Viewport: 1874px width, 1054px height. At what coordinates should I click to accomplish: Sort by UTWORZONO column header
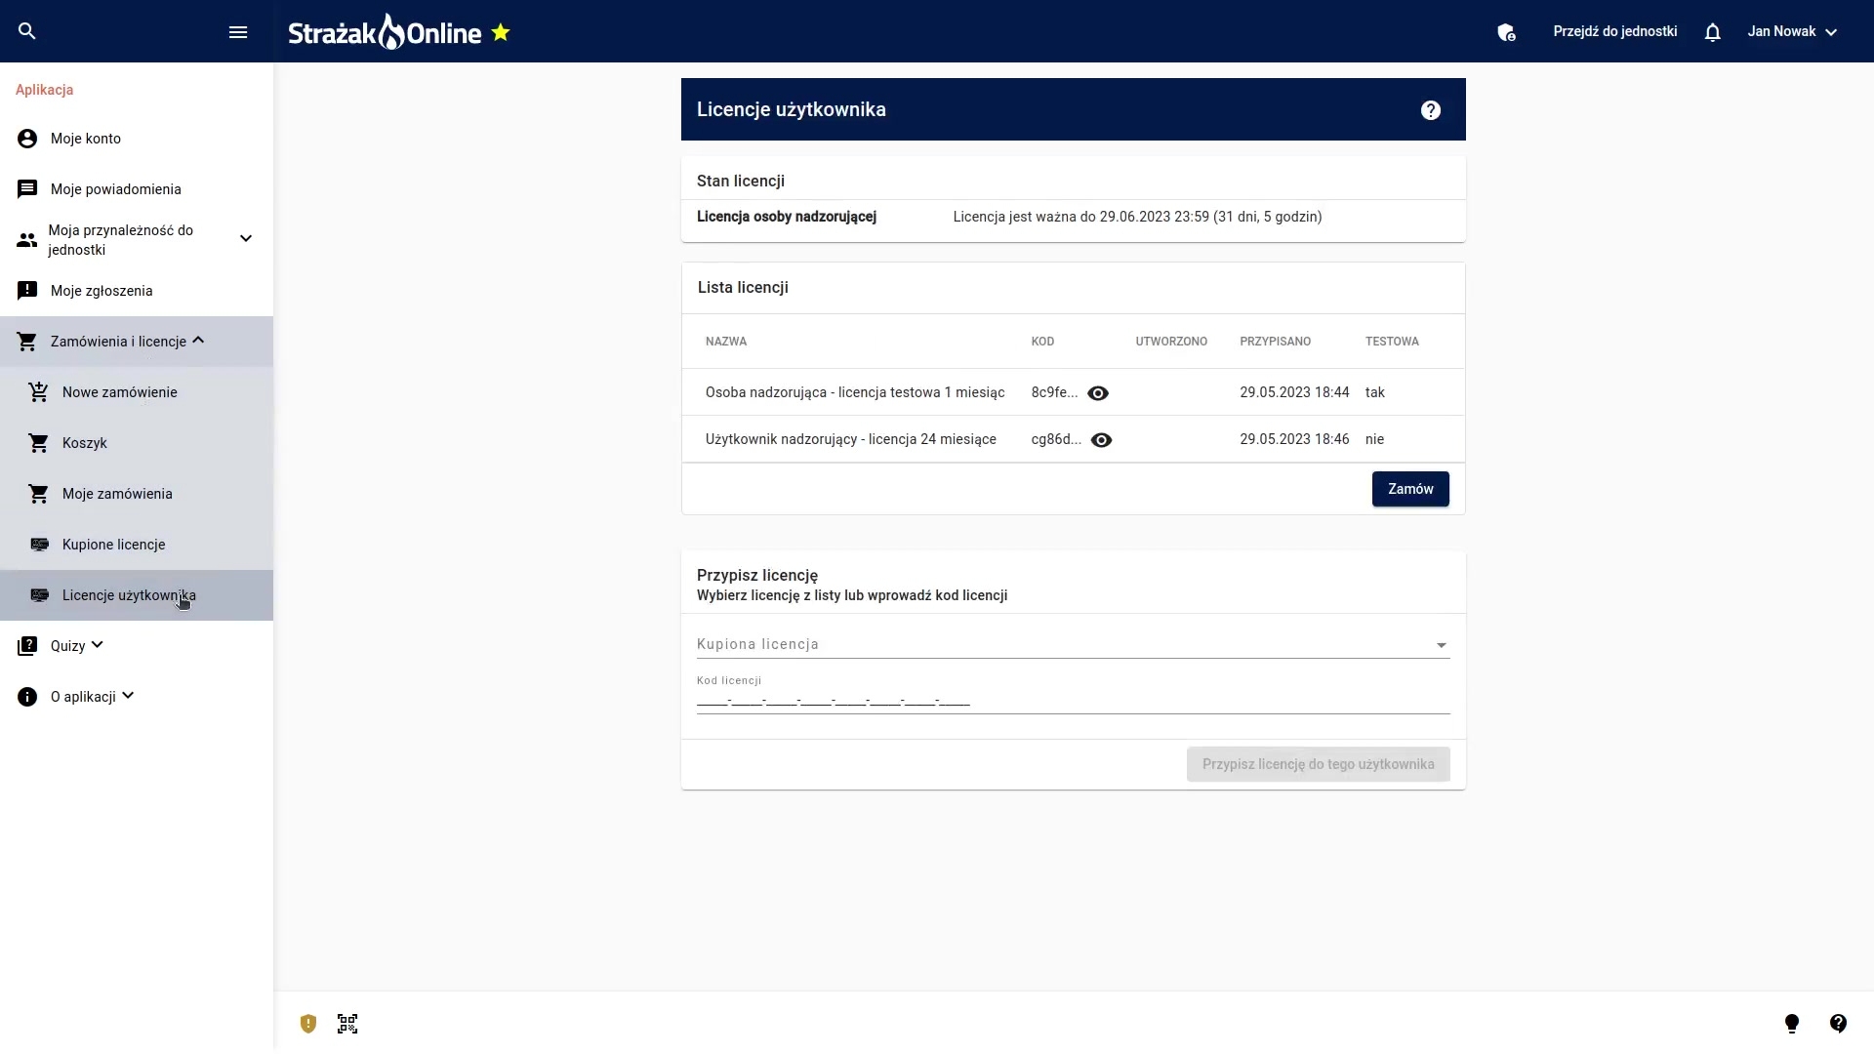click(1171, 342)
